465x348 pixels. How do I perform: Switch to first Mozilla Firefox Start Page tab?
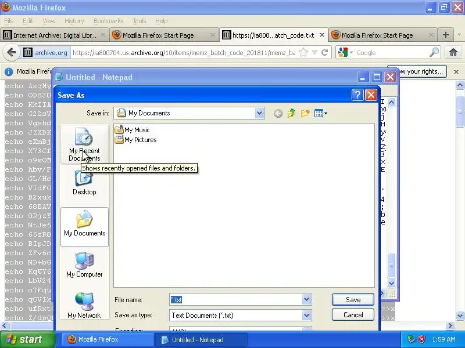pyautogui.click(x=163, y=35)
